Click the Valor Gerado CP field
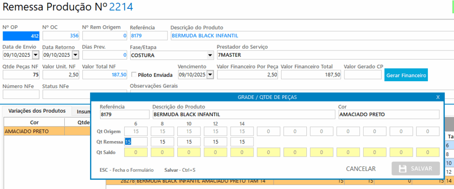 [362, 75]
